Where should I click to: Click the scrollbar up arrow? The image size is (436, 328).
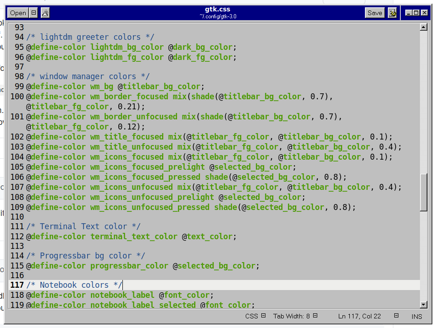[x=423, y=27]
